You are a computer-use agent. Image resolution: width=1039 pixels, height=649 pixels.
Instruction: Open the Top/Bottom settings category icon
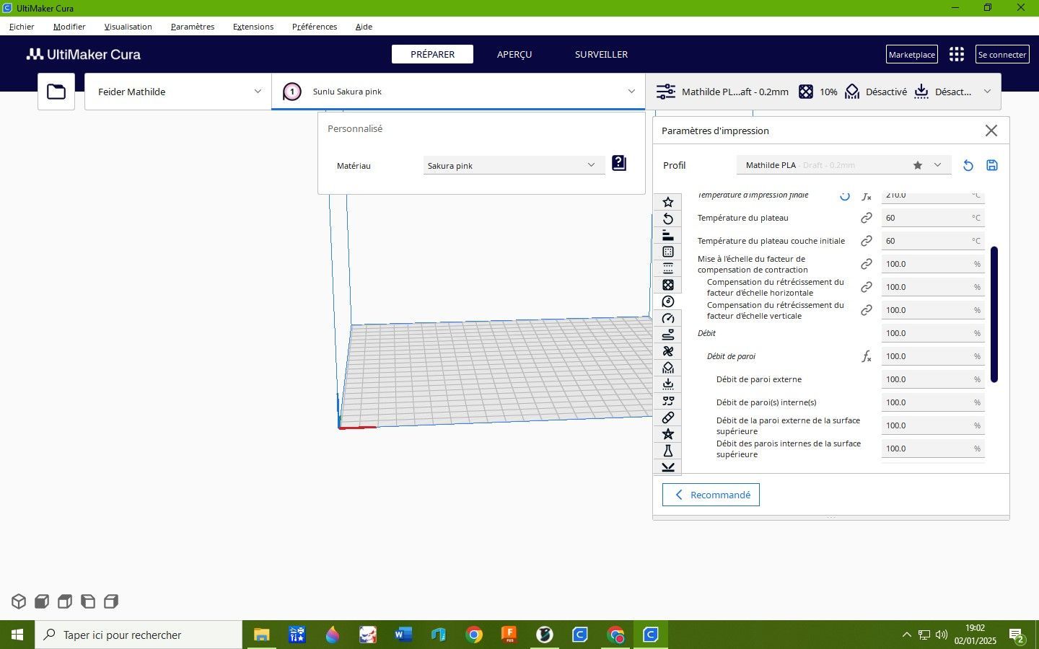pos(668,268)
